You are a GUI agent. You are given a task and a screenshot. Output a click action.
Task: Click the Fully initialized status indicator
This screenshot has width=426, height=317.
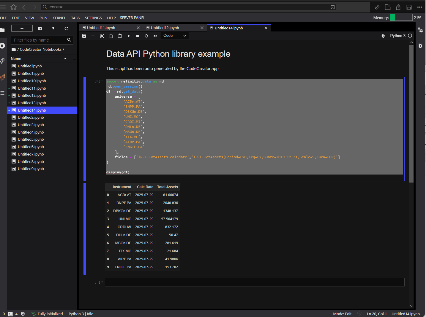[47, 314]
